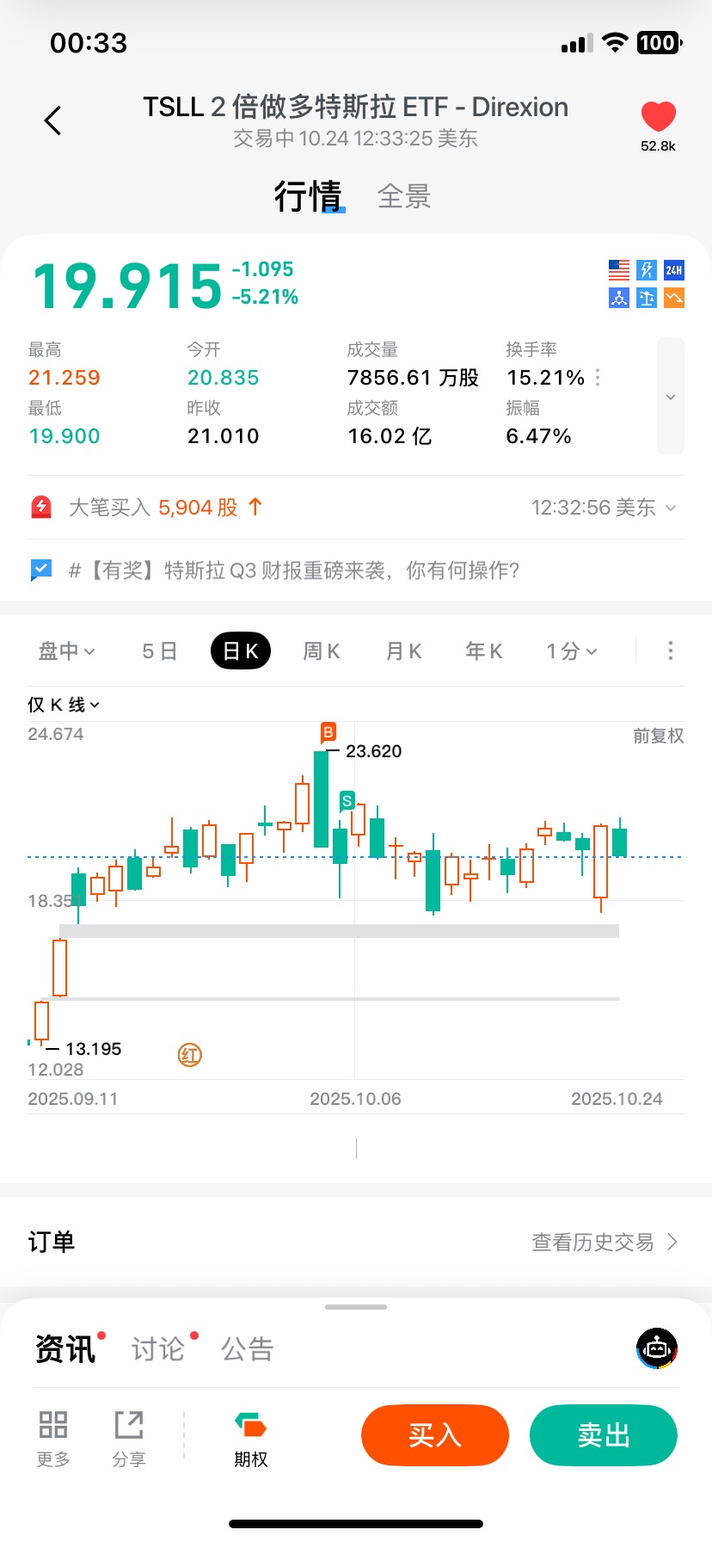The height and width of the screenshot is (1542, 712).
Task: Tap the red lightning large-order icon
Action: coord(41,508)
